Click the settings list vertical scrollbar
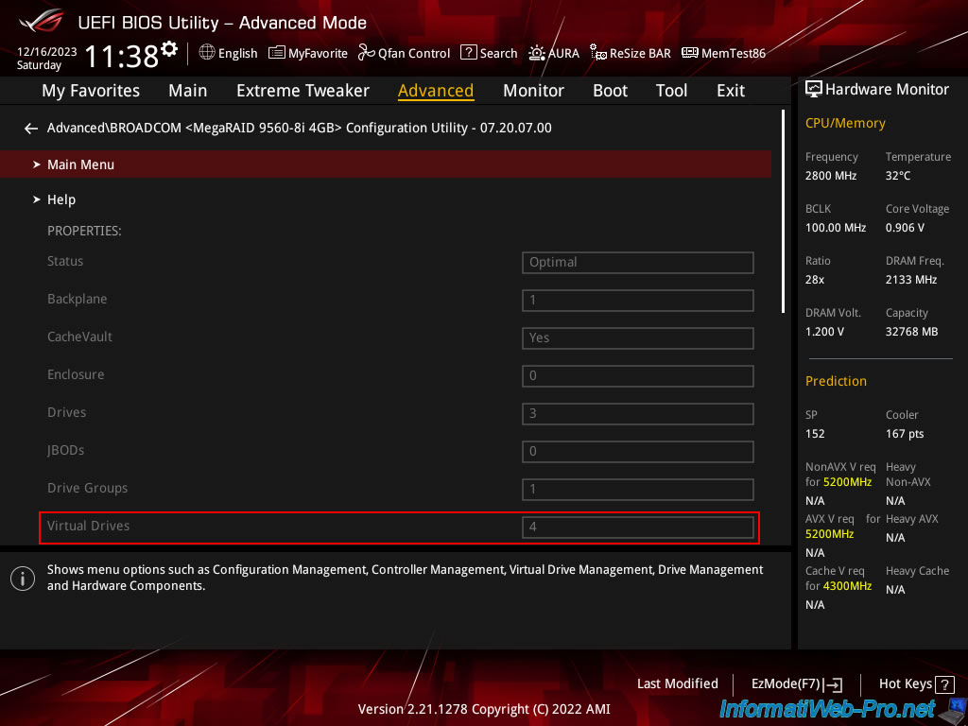 (784, 211)
